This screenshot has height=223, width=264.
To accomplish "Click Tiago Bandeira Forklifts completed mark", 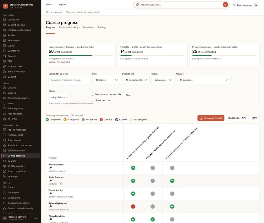I will click(152, 219).
